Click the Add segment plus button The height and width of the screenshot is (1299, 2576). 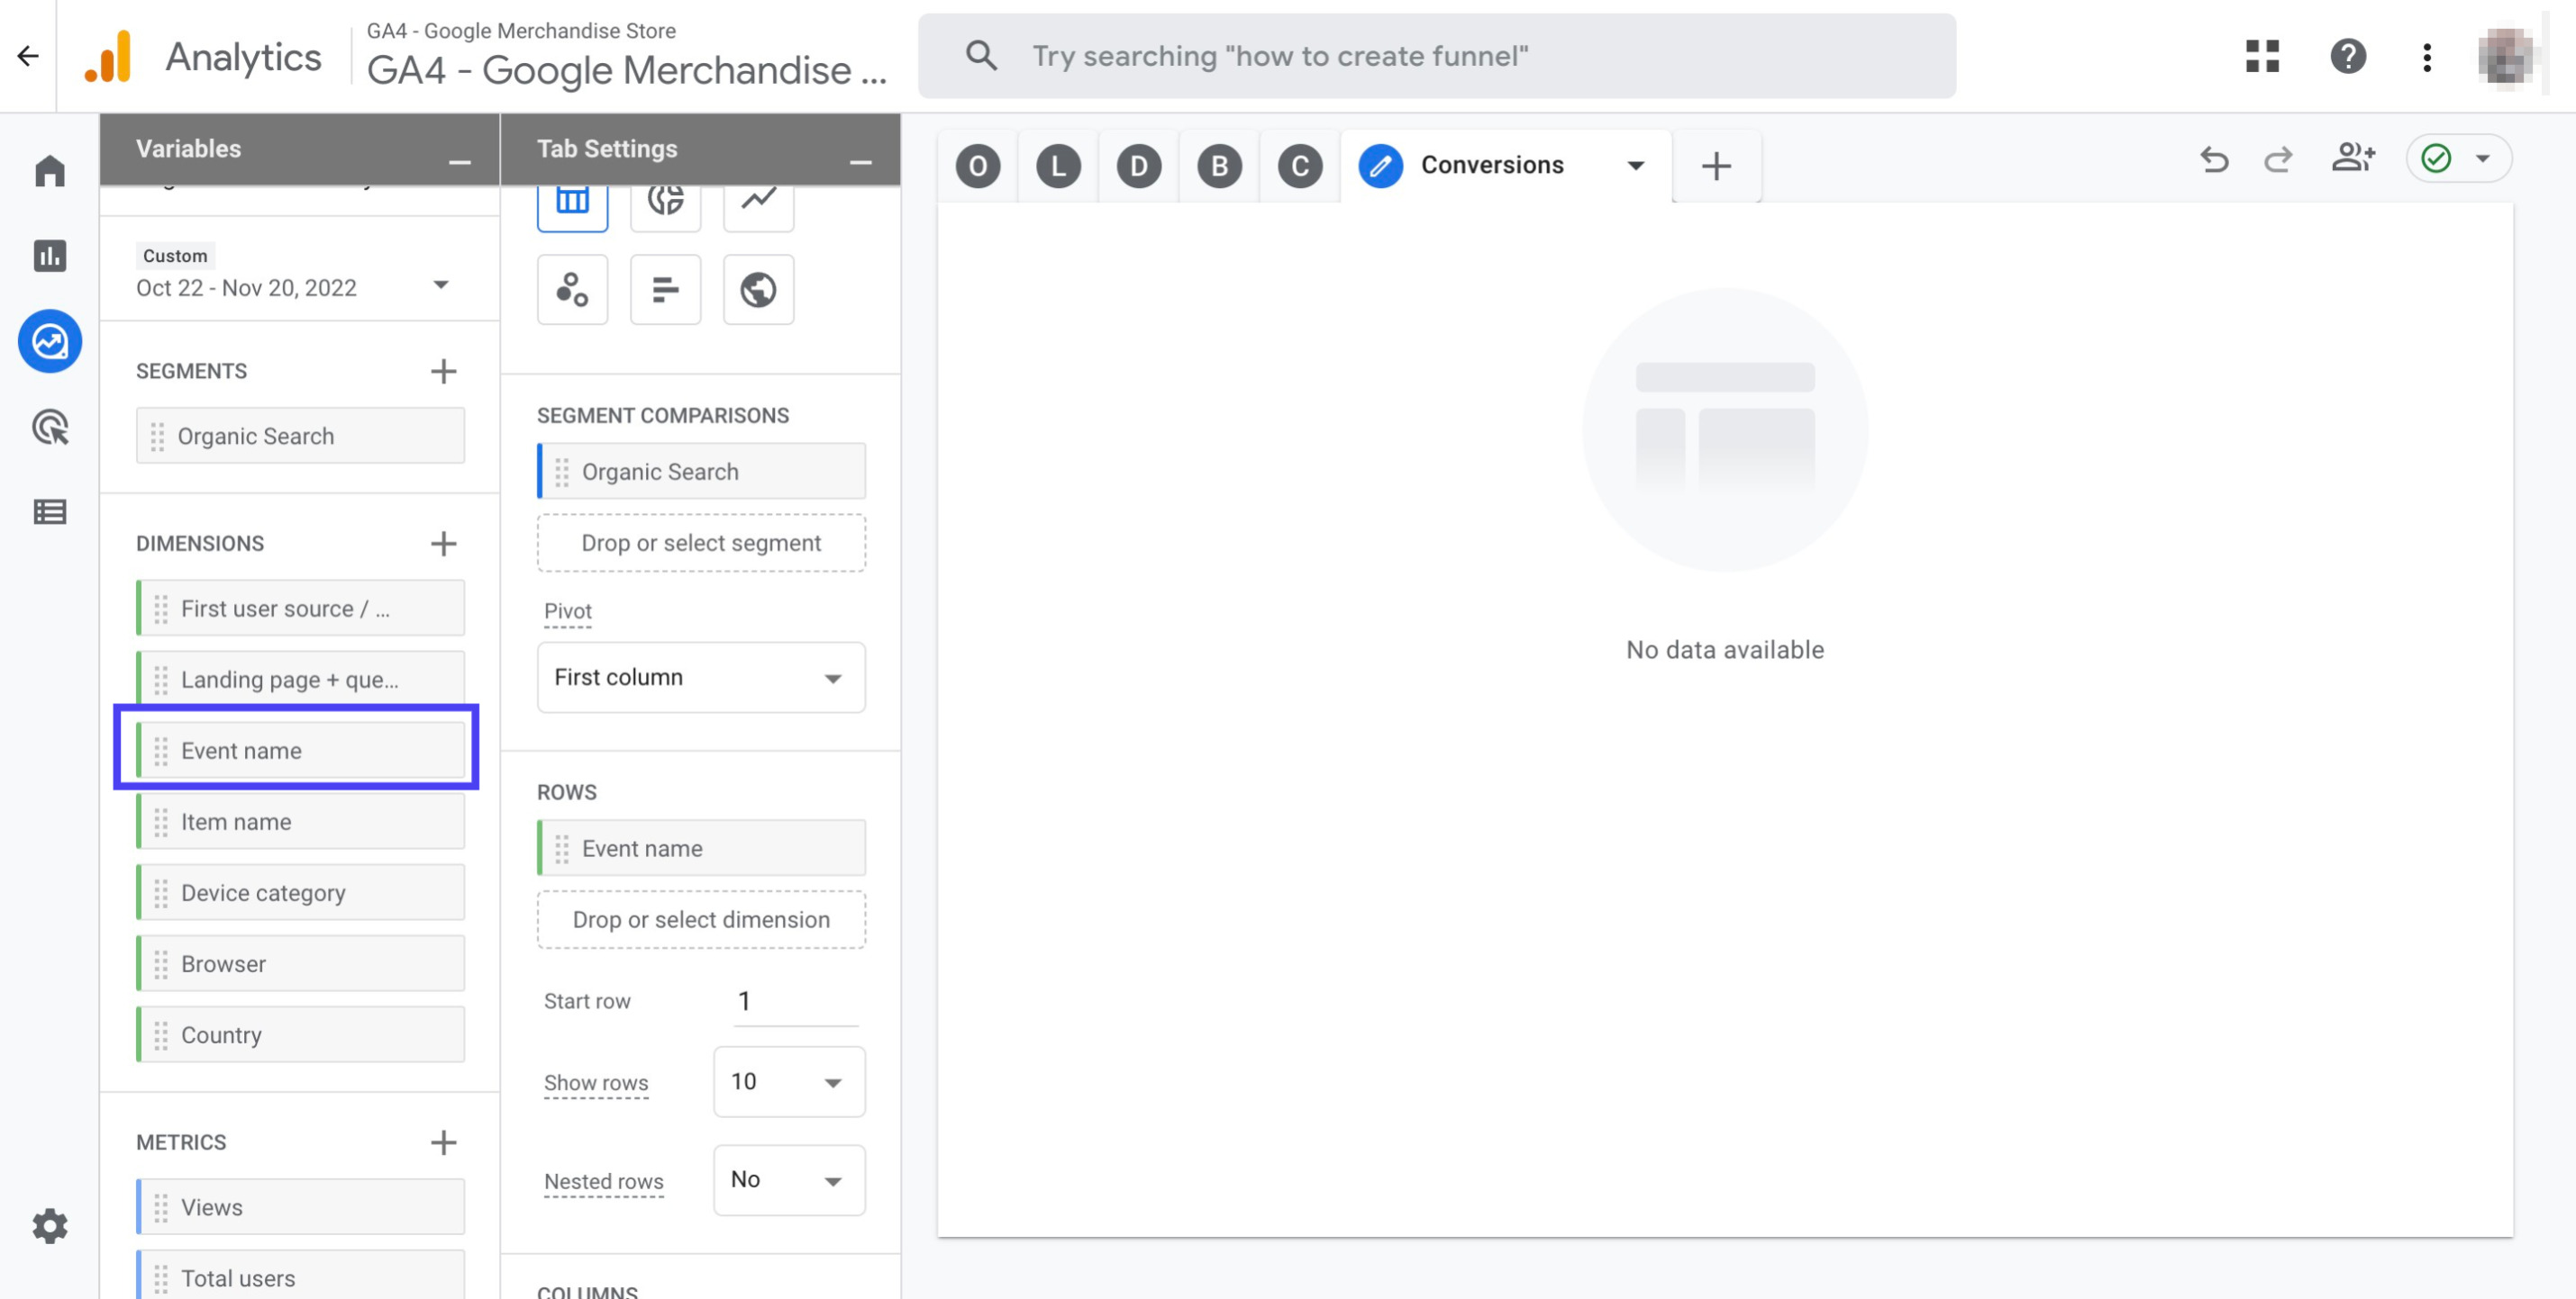click(442, 369)
